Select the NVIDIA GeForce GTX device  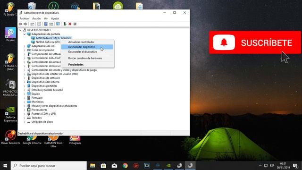point(48,42)
